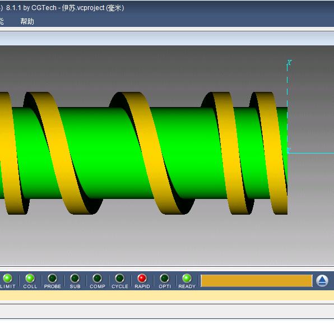The height and width of the screenshot is (334, 334).
Task: Open the 帮助 help menu
Action: (27, 21)
